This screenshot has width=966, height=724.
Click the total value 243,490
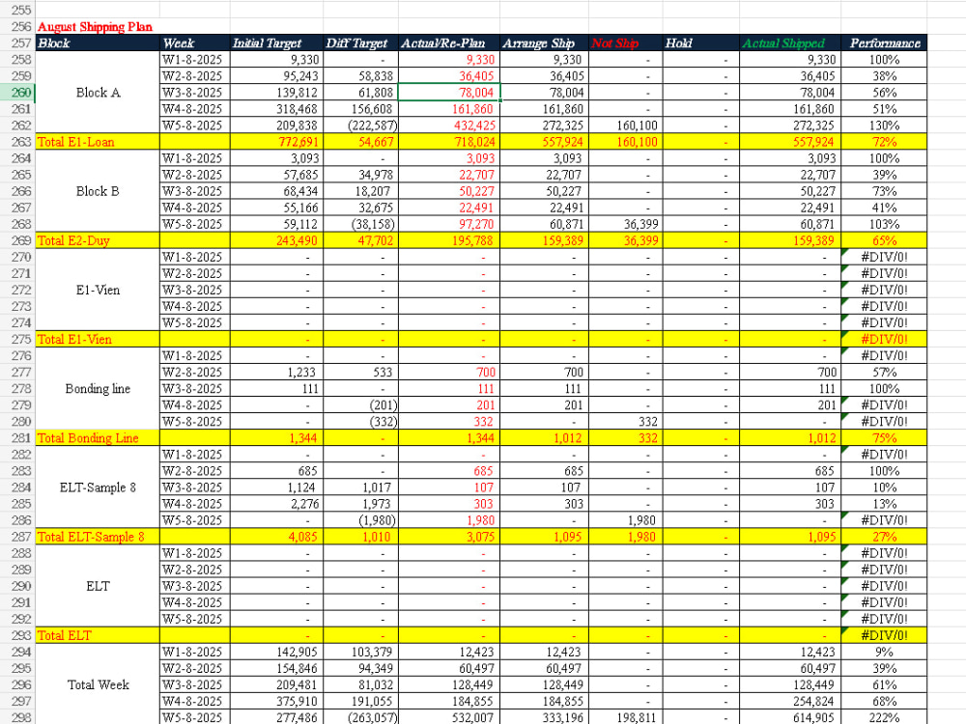tap(276, 240)
